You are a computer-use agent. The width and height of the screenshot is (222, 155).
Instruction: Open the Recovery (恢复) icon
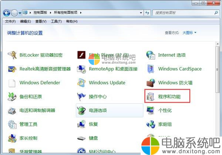tap(81, 124)
